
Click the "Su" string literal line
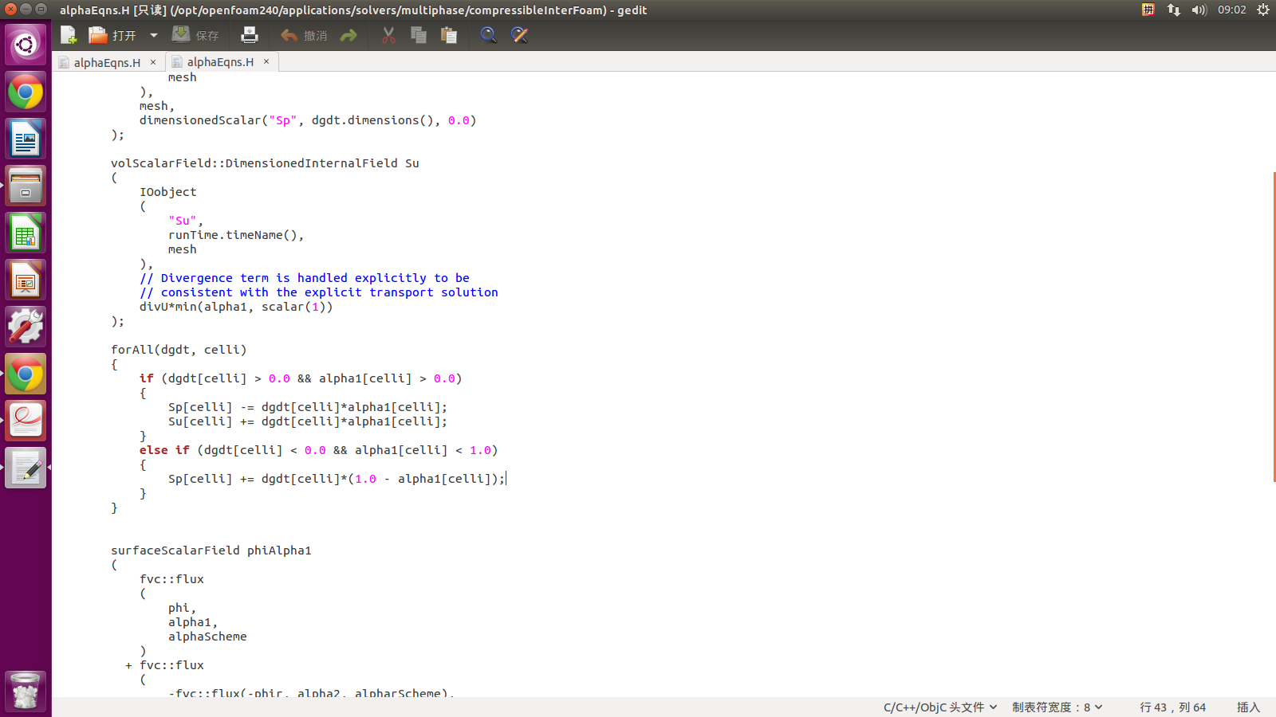186,221
